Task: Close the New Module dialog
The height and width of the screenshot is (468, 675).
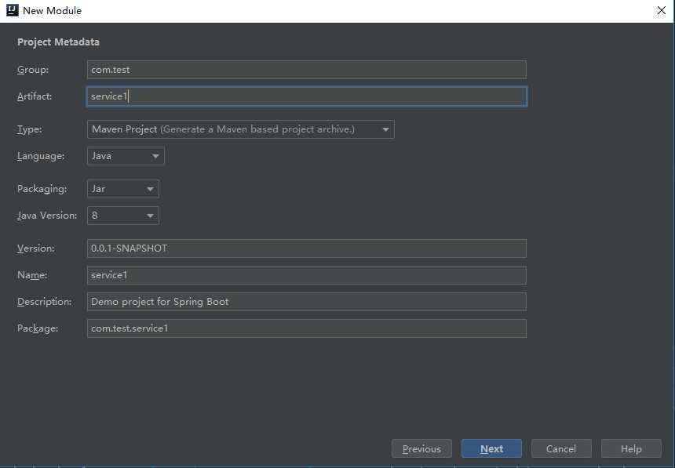Action: coord(661,11)
